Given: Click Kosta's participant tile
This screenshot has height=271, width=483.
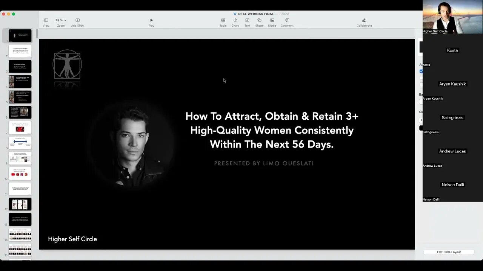Looking at the screenshot, I should (x=453, y=50).
